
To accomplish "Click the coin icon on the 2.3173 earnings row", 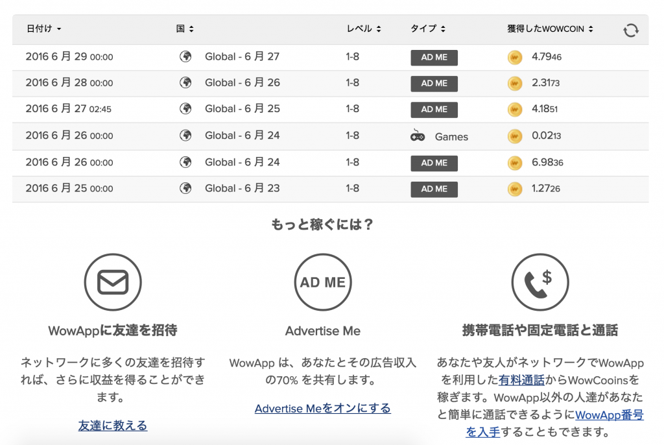I will (x=514, y=83).
